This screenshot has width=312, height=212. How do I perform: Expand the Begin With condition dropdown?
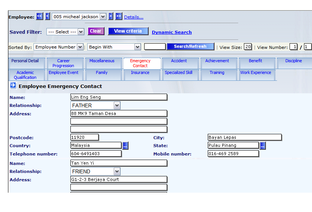[137, 47]
